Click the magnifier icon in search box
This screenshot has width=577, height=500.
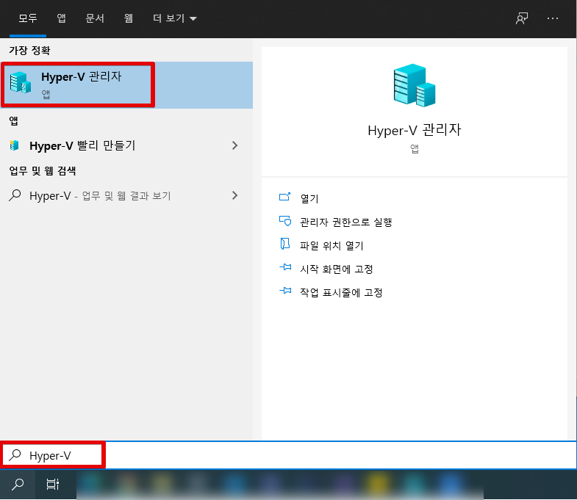tap(15, 455)
